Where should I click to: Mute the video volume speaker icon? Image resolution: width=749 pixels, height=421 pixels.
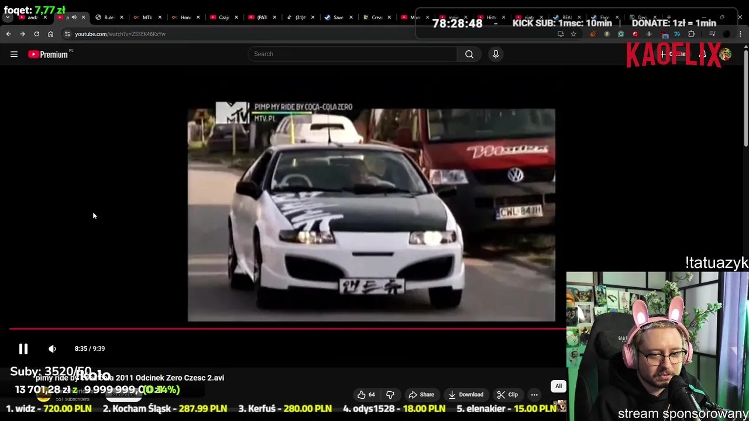tap(52, 348)
